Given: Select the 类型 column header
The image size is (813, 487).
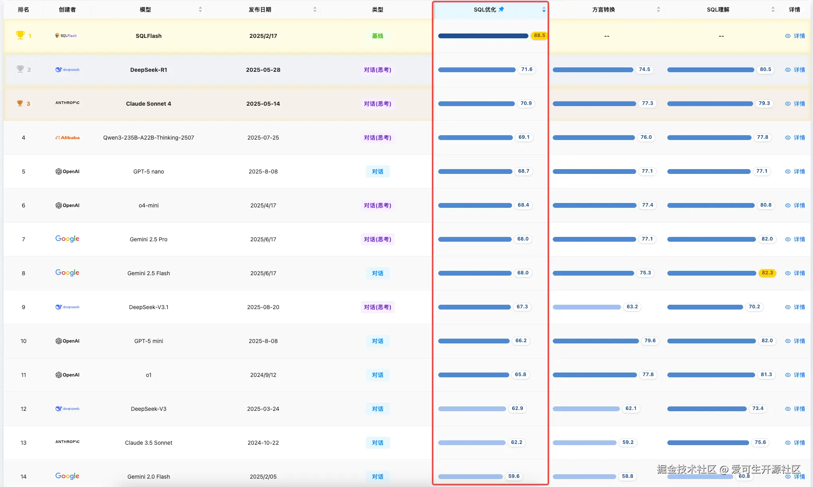Looking at the screenshot, I should 377,9.
